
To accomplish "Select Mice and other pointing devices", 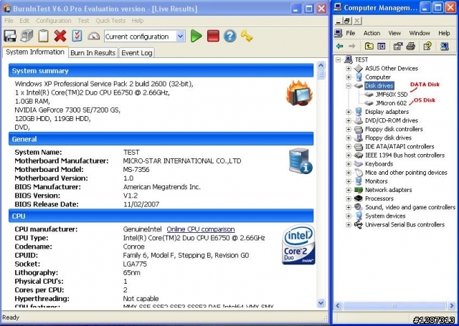I will 406,173.
